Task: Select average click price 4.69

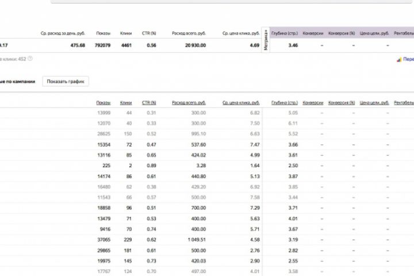Action: pyautogui.click(x=255, y=45)
